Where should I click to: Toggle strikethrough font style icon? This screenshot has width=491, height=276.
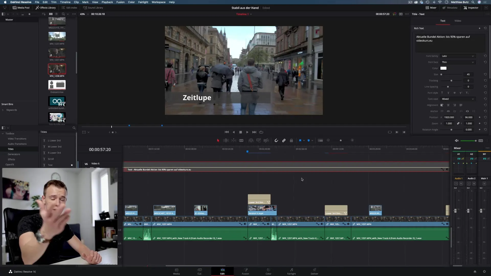pos(454,93)
